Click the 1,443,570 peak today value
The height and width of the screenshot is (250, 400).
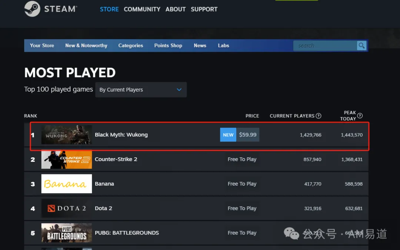352,135
